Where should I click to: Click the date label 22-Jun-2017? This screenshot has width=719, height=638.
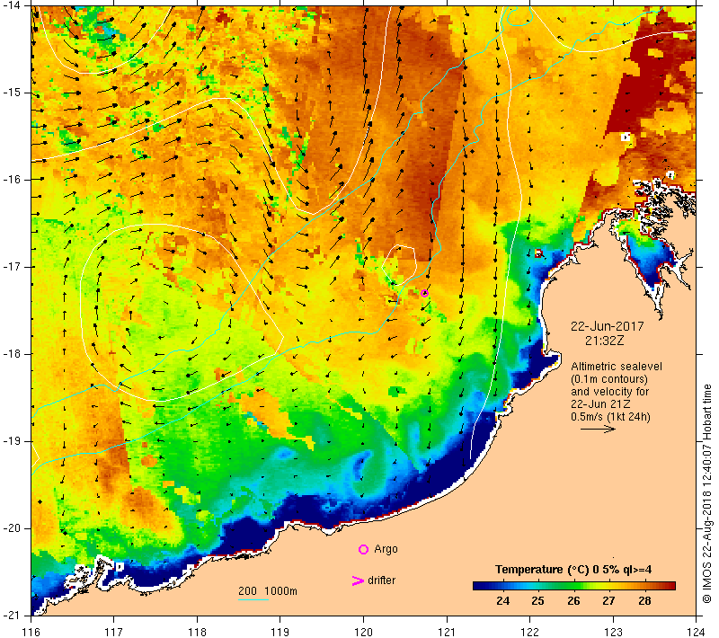(608, 326)
